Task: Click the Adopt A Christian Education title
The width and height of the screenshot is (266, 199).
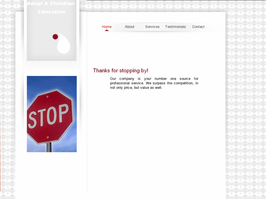Action: pyautogui.click(x=51, y=8)
